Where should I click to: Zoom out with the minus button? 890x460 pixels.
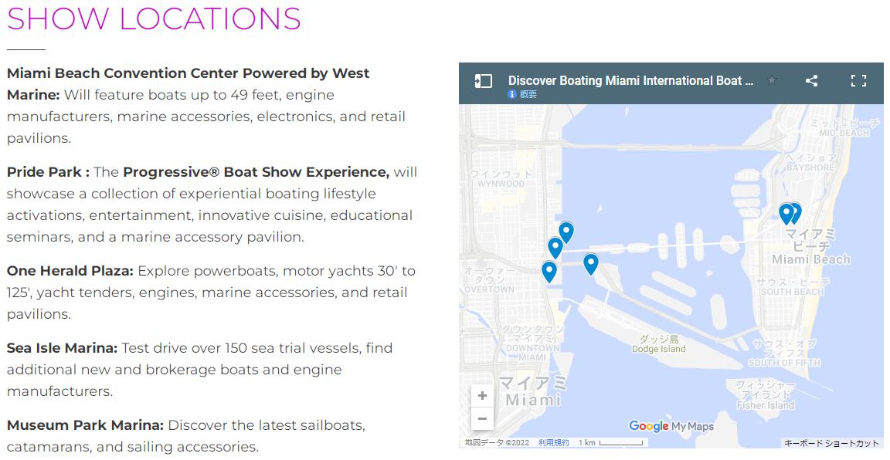click(x=482, y=419)
